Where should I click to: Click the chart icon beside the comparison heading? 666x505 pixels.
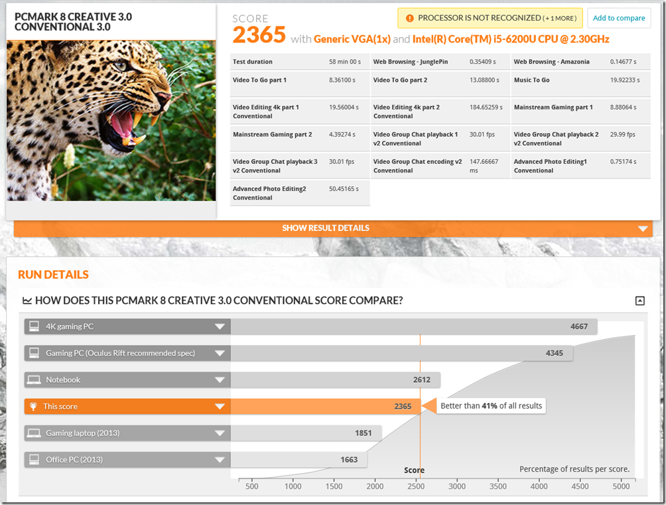tap(27, 301)
